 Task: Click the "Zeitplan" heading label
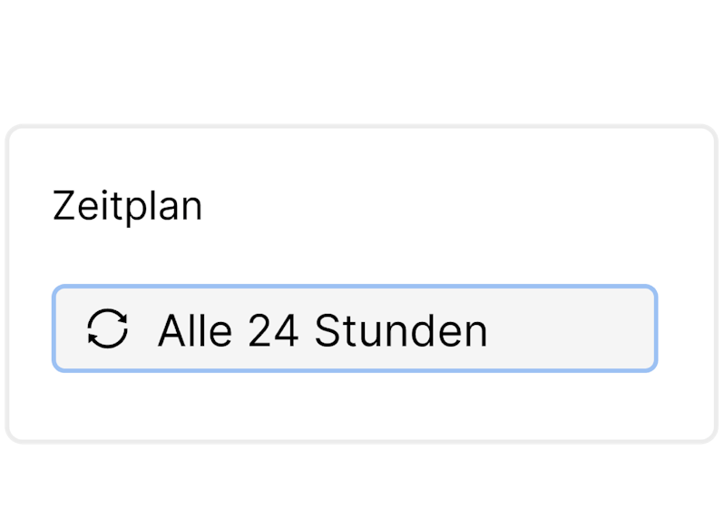click(x=127, y=207)
